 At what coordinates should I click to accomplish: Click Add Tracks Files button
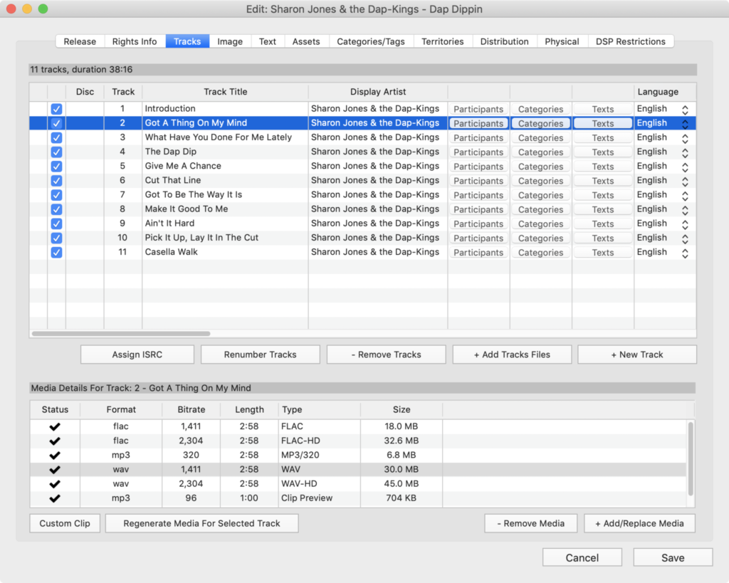512,354
